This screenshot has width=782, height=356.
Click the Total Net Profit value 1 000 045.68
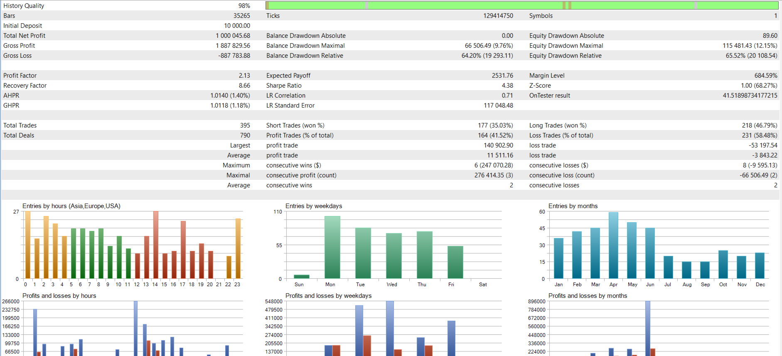233,36
